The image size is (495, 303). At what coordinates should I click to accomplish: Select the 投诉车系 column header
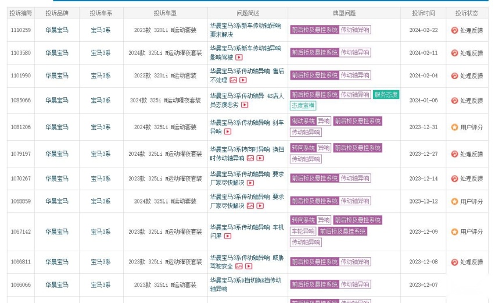coord(101,13)
